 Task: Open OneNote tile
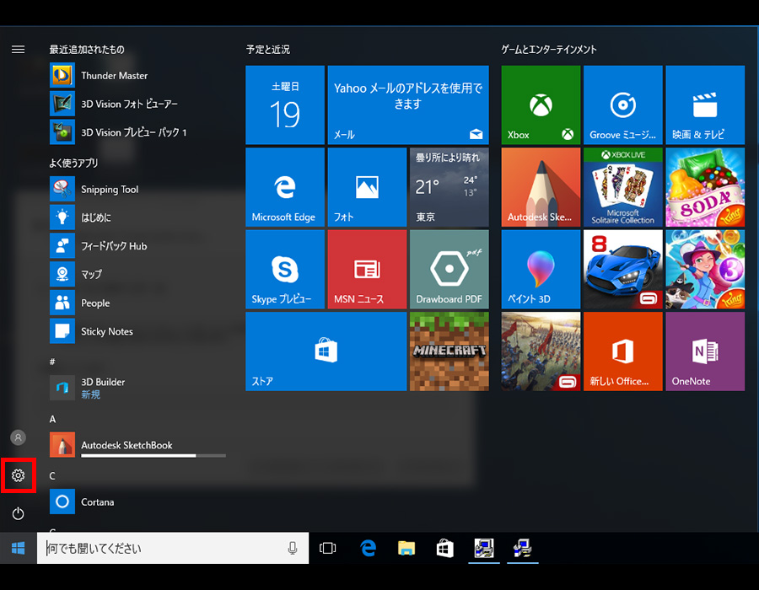point(705,351)
